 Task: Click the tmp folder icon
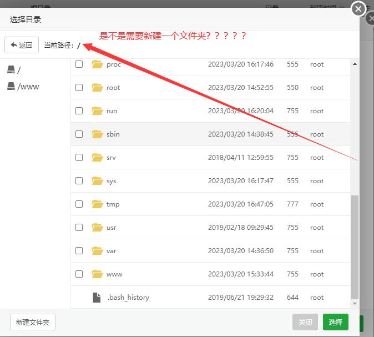tap(97, 204)
